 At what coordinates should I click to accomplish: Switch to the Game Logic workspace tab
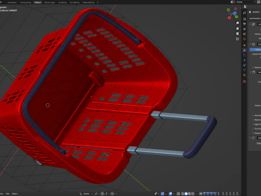pos(49,3)
